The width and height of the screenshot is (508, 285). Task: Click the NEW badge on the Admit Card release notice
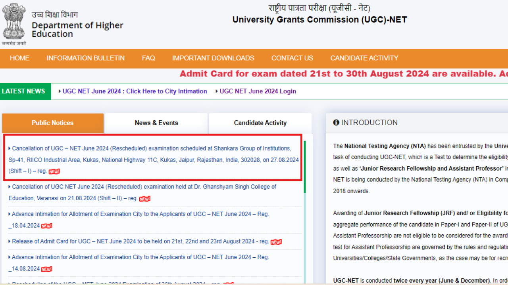pos(276,241)
